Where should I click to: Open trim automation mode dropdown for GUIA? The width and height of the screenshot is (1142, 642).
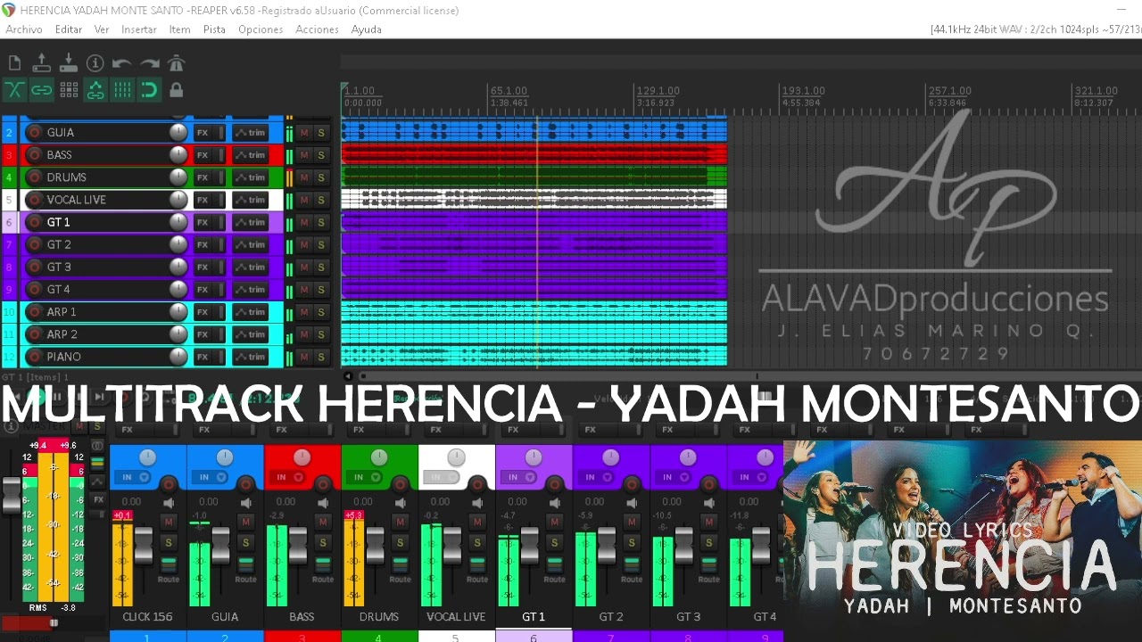click(251, 132)
